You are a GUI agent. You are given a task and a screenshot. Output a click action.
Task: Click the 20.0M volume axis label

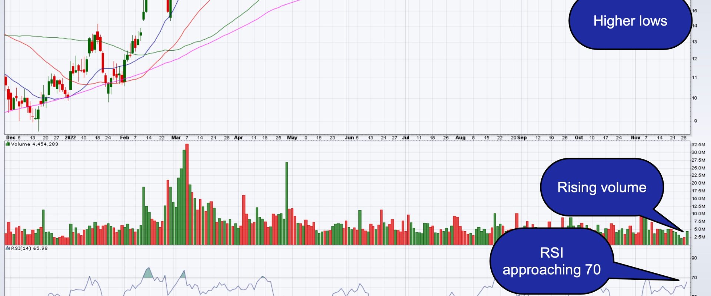[698, 183]
